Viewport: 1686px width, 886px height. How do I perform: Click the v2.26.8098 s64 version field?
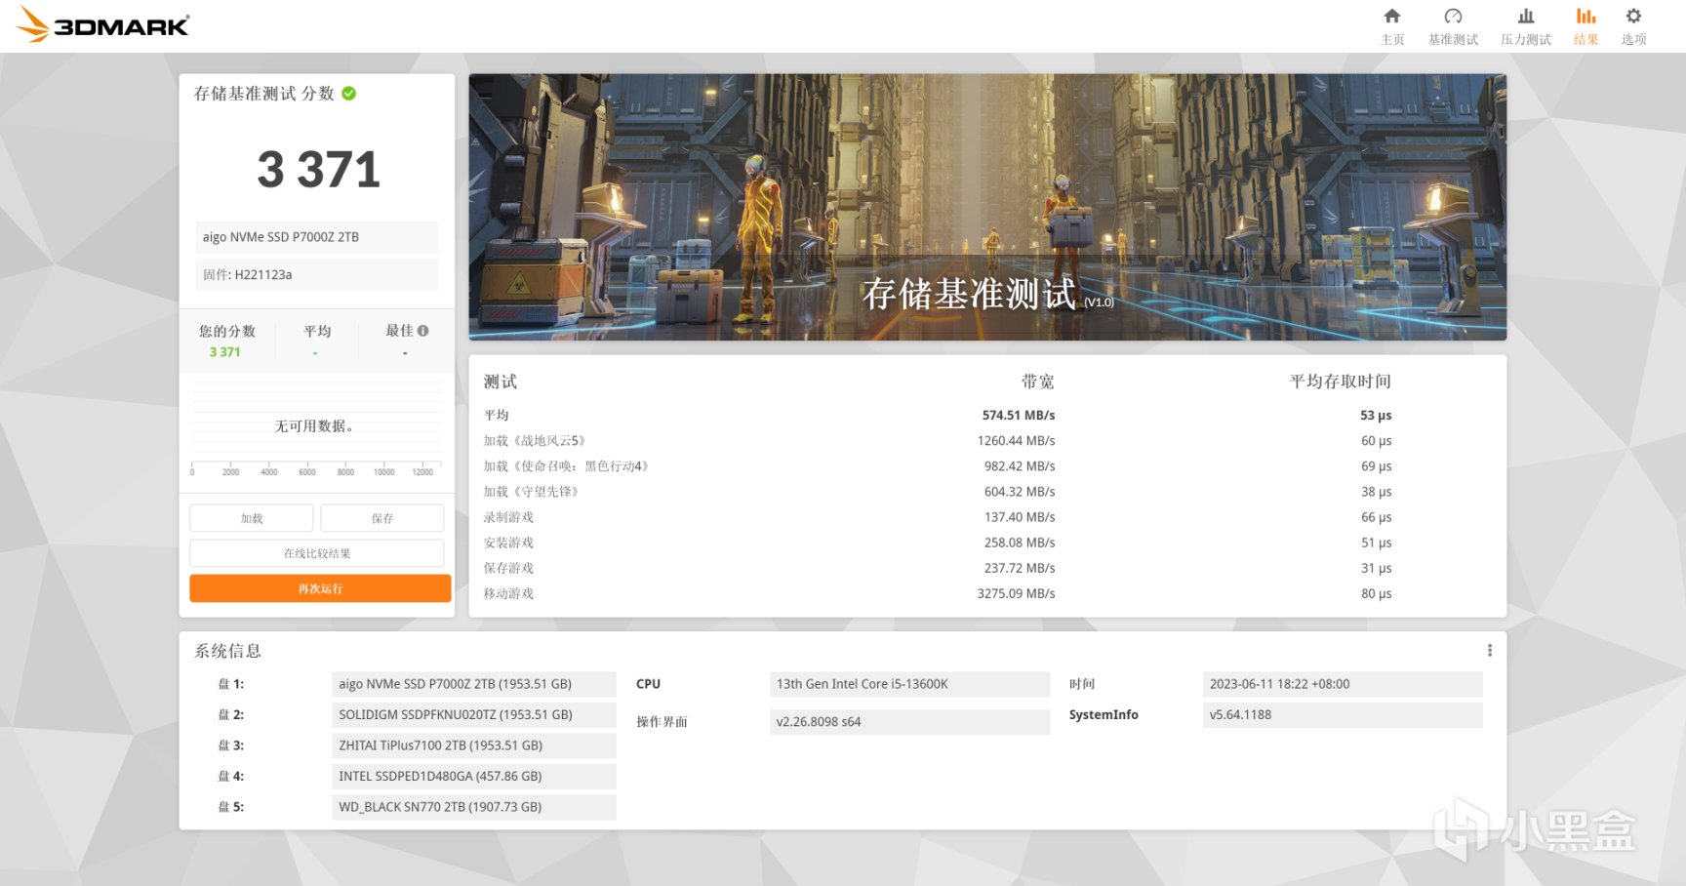click(909, 722)
